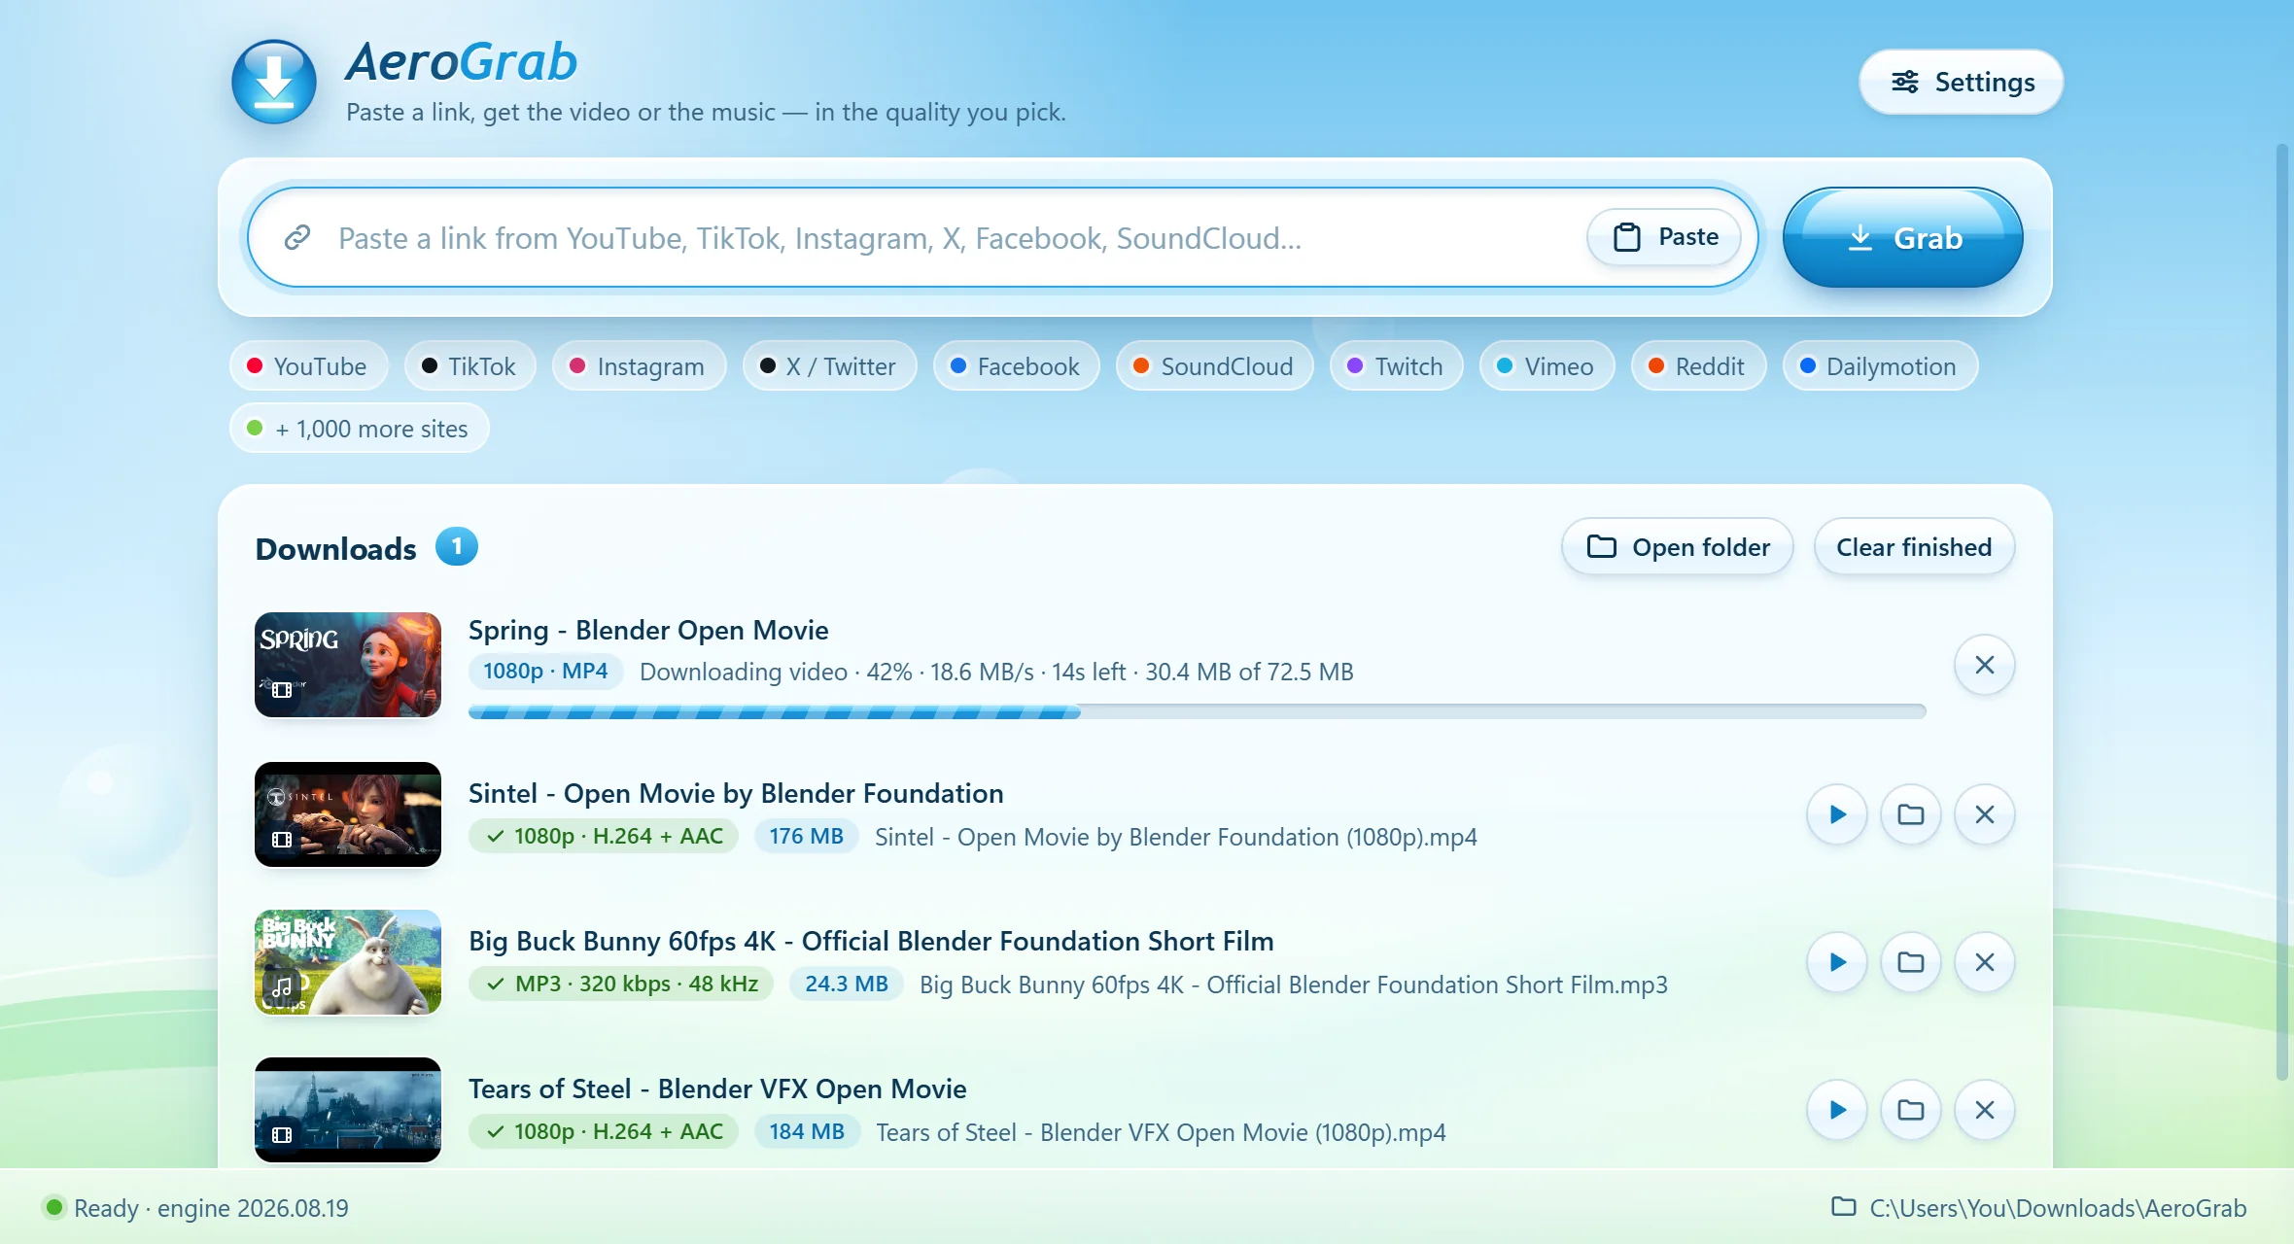Select the Vimeo site chip
This screenshot has height=1244, width=2294.
1547,365
